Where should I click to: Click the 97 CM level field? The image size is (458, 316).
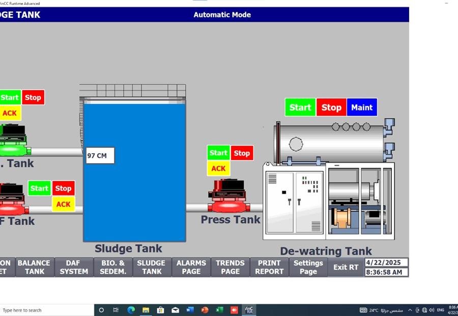point(100,155)
